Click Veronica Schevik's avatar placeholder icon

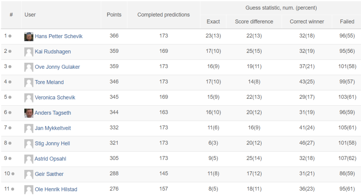(x=29, y=98)
